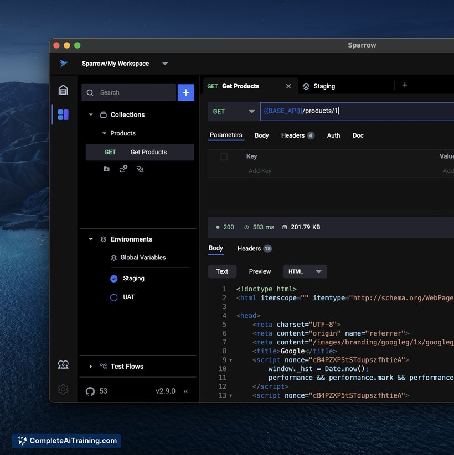Open the response Headers tab
454x455 pixels.
254,249
